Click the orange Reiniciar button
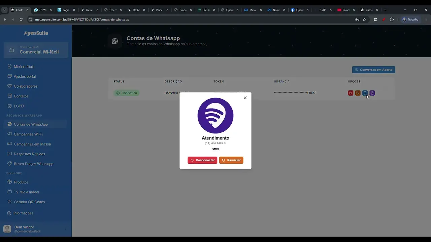The width and height of the screenshot is (431, 242). point(231,160)
